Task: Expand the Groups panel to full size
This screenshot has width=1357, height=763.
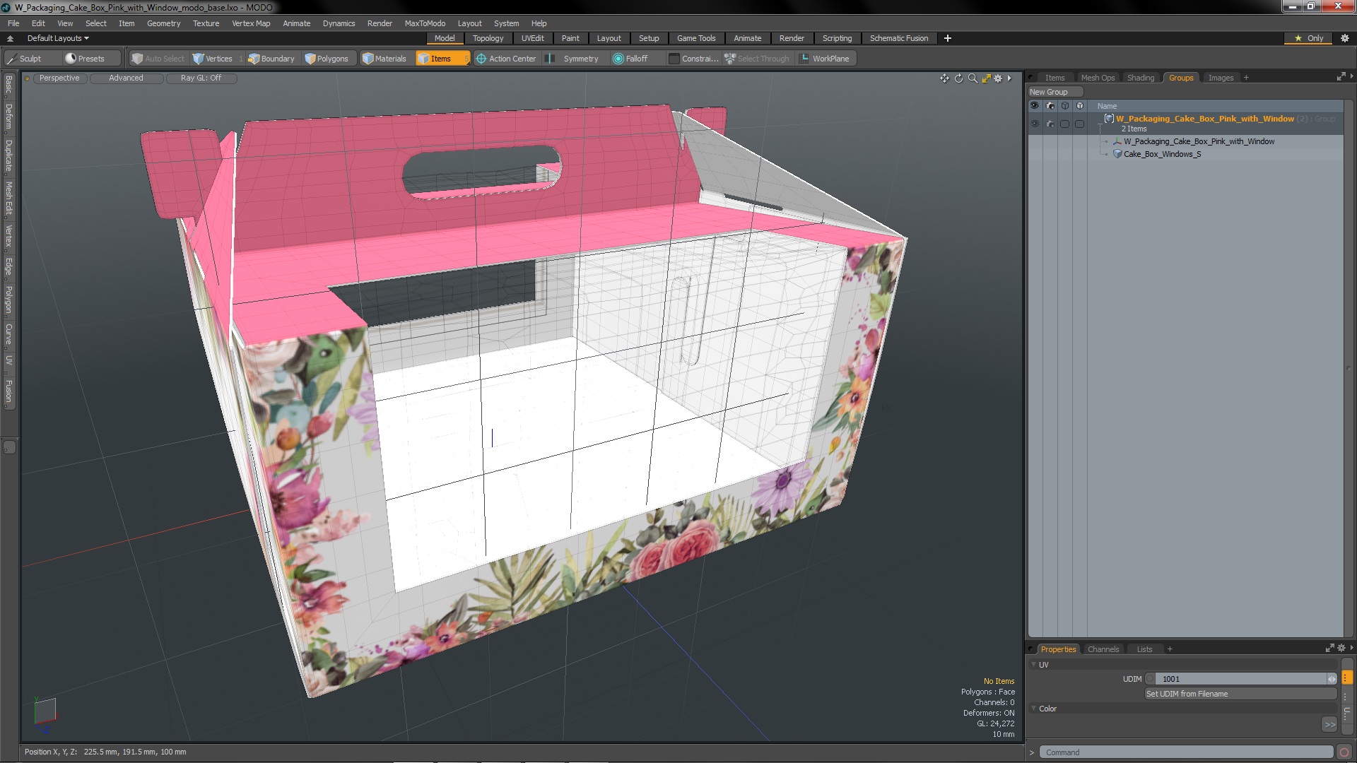Action: coord(1341,77)
